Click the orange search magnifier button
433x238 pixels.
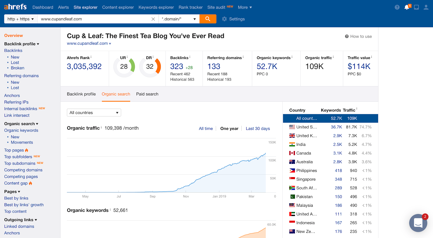pos(208,19)
